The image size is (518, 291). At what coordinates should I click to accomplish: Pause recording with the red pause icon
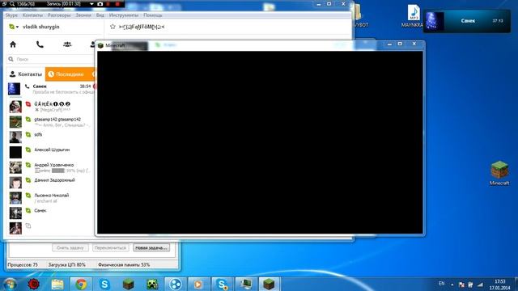click(108, 4)
